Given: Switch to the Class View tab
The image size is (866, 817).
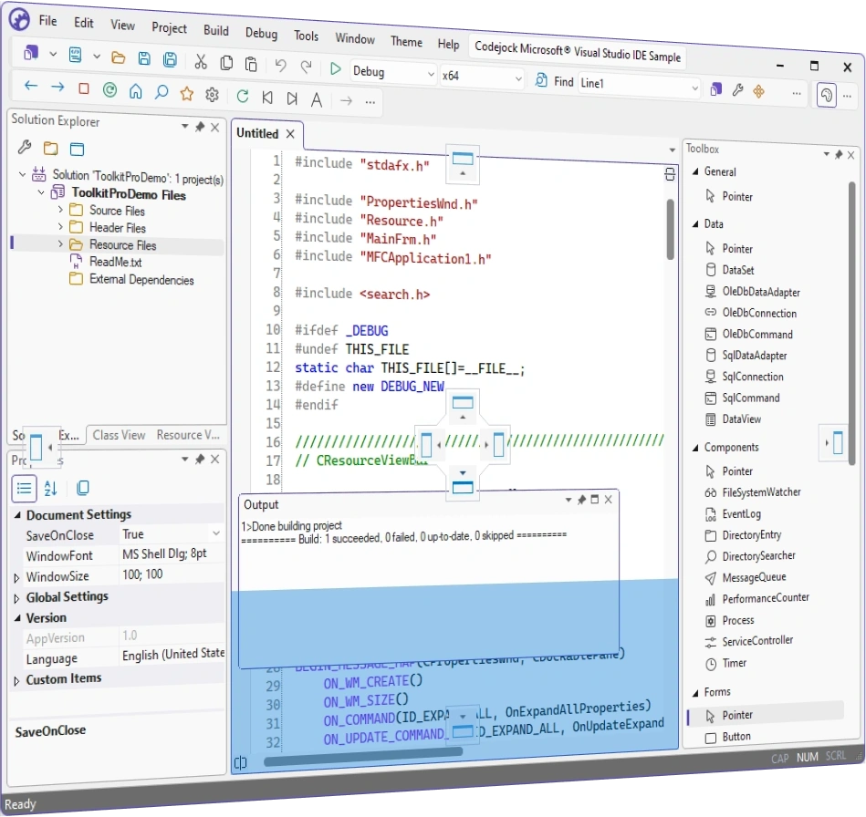Looking at the screenshot, I should point(119,435).
